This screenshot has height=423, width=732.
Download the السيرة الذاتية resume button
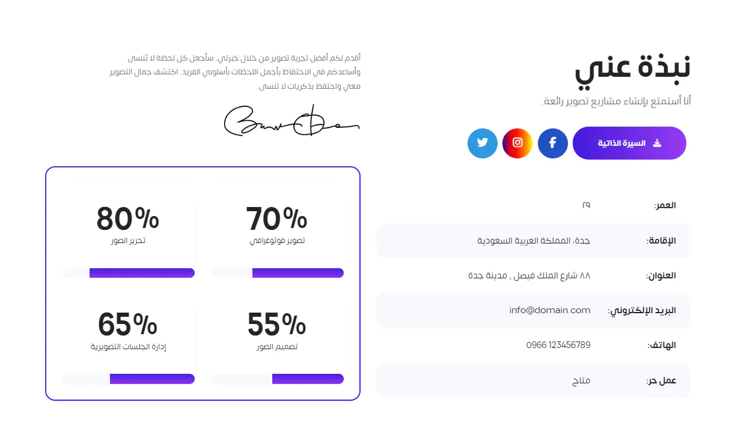point(629,143)
